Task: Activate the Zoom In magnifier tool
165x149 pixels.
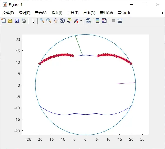Action: (42, 21)
